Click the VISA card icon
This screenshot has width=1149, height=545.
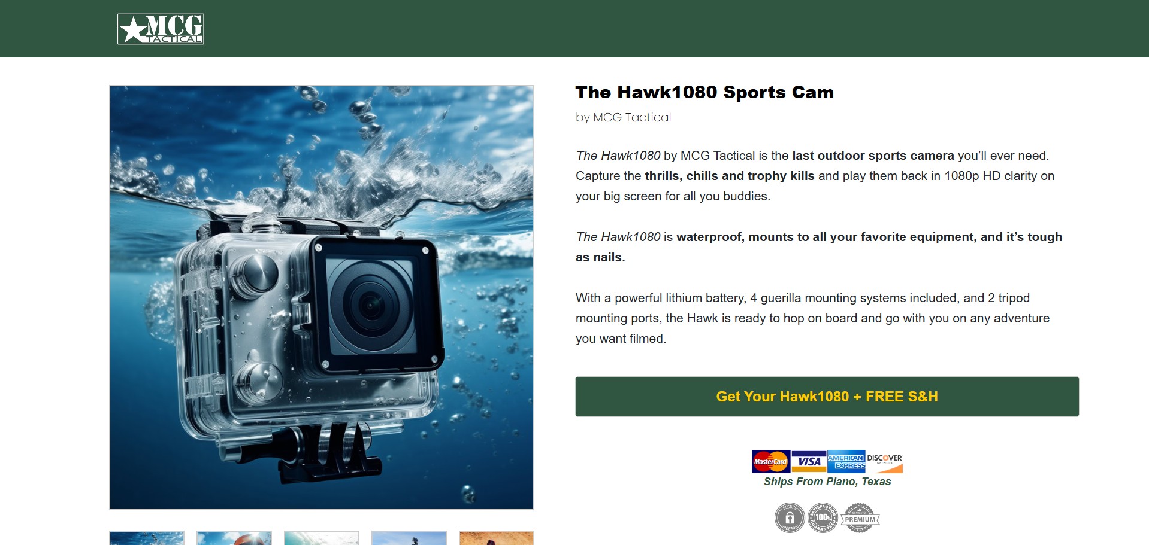[x=809, y=461]
